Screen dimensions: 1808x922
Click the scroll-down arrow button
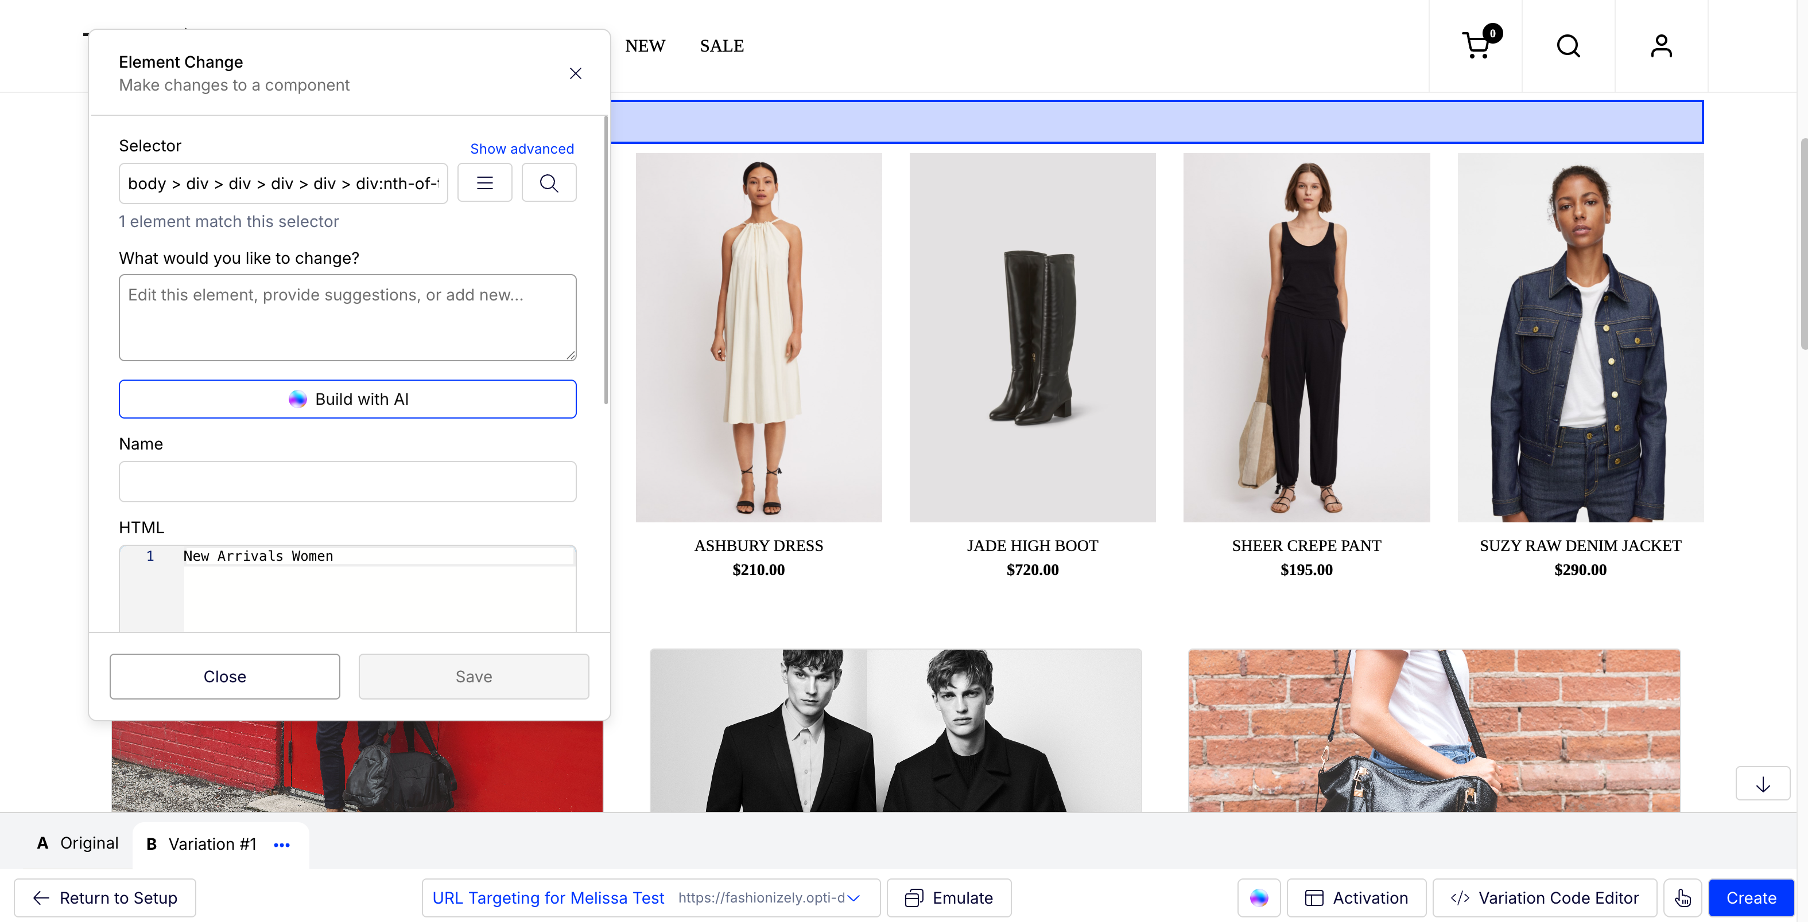1763,784
